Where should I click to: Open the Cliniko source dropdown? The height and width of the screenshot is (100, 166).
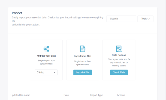pos(46,72)
